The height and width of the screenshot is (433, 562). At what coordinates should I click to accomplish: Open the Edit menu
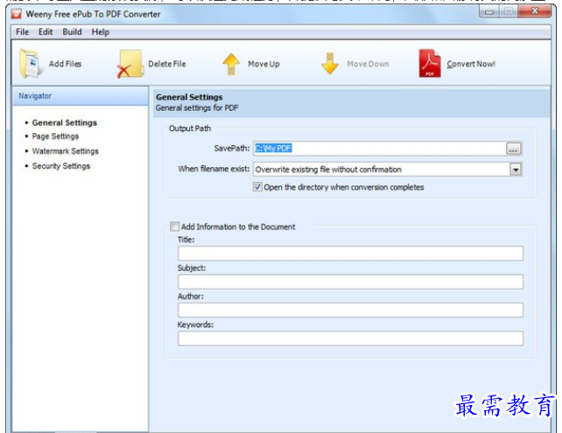46,31
